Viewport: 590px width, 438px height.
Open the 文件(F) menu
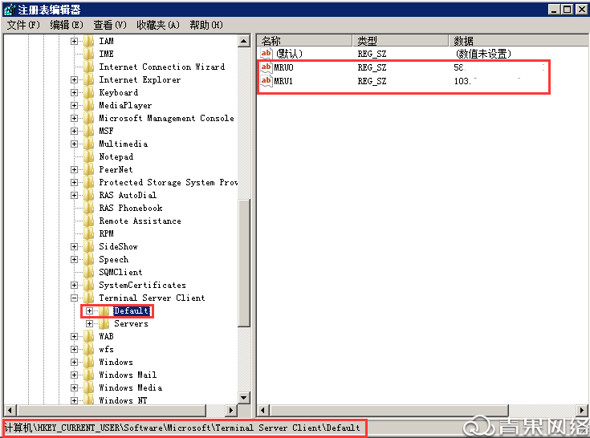pos(23,25)
